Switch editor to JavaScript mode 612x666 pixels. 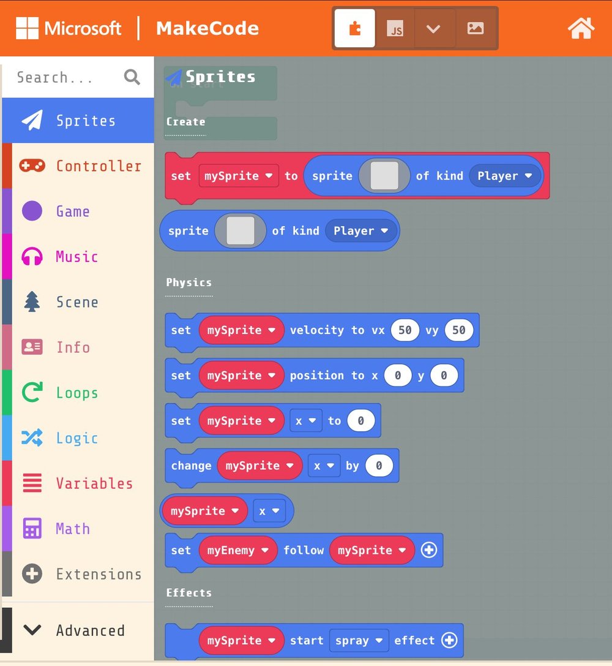pyautogui.click(x=395, y=28)
